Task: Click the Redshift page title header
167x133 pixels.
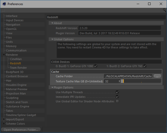Action: coord(106,17)
